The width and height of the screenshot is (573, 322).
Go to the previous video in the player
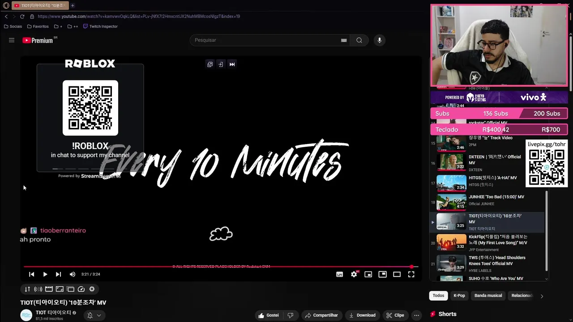32,274
